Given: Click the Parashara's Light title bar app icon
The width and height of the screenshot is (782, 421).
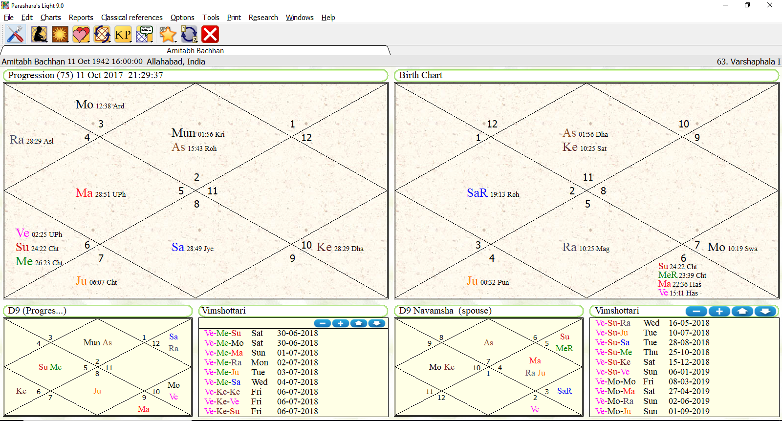Looking at the screenshot, I should click(x=5, y=5).
